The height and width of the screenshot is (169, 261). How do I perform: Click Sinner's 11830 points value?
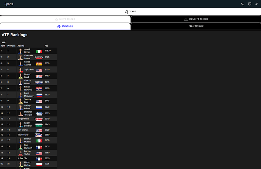[x=48, y=51]
